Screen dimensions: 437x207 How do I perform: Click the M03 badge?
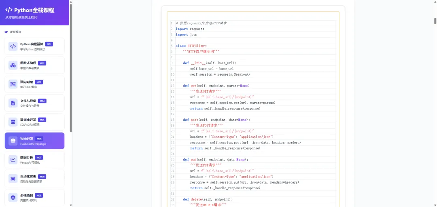tap(39, 82)
